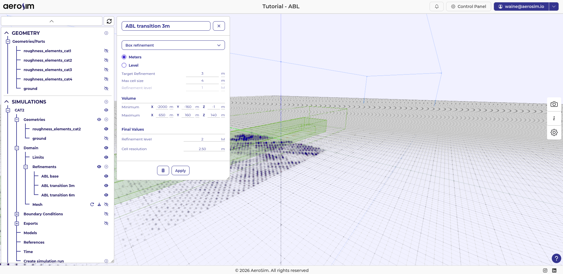Click the refresh icon above the tree

109,21
